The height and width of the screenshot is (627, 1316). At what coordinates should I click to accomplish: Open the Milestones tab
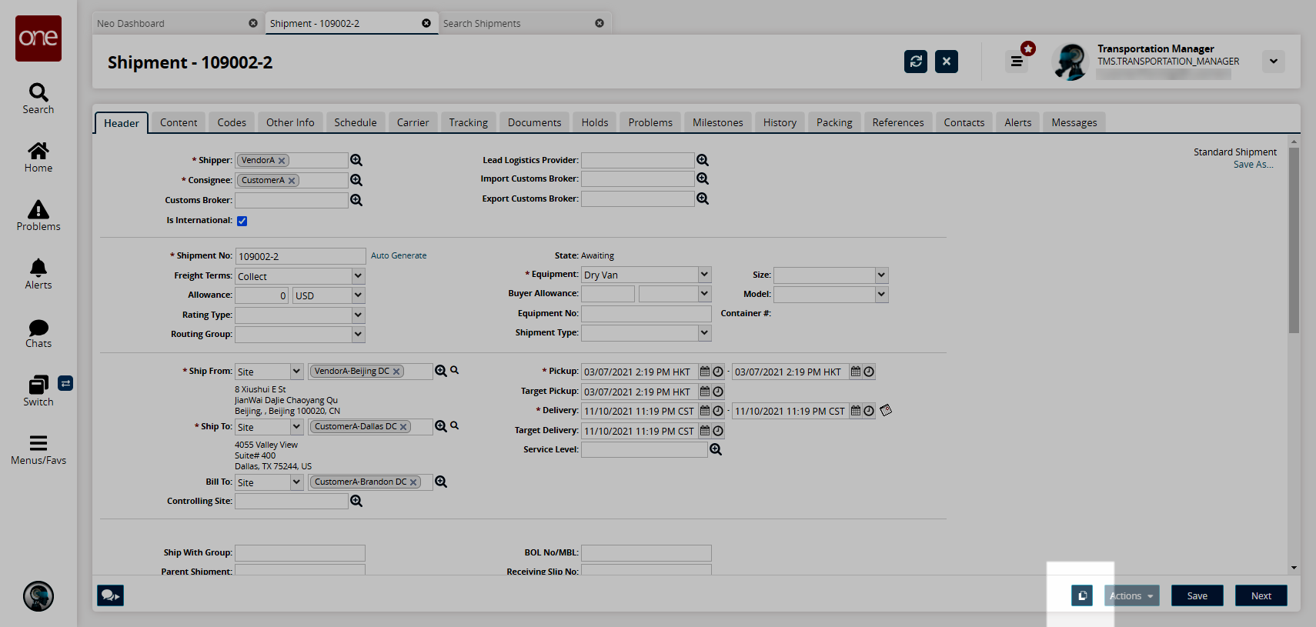[x=717, y=122]
